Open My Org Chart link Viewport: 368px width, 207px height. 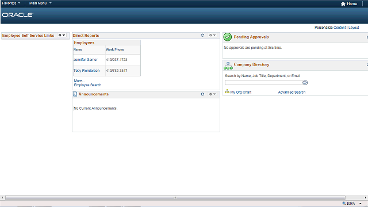point(241,92)
